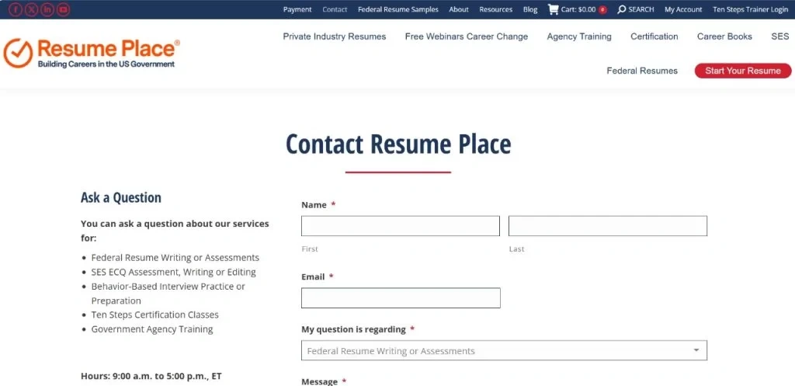
Task: Click 'SES ECQ Assessment, Writing or Editing' item
Action: [173, 272]
